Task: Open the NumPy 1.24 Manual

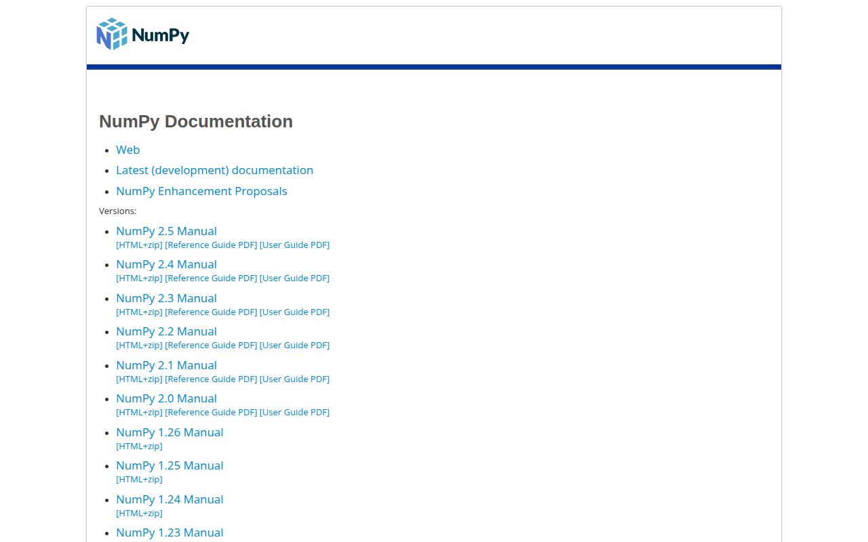Action: click(170, 499)
